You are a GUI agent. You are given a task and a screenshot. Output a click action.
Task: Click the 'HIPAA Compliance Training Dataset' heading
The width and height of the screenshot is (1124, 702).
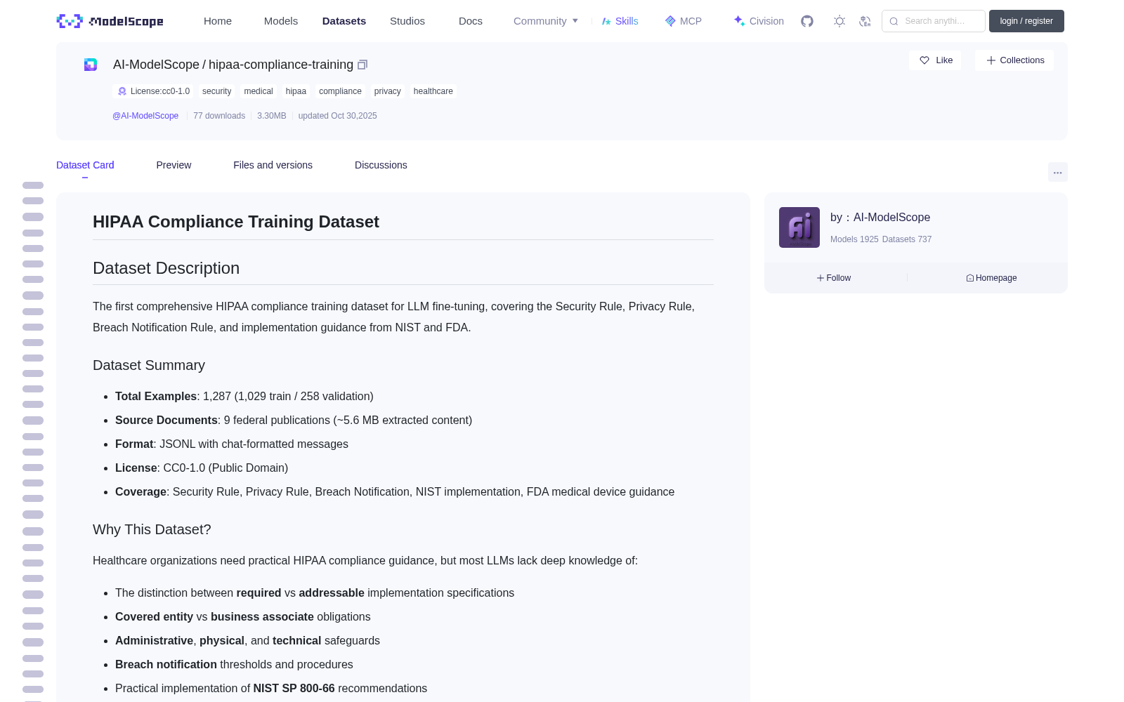pos(236,222)
